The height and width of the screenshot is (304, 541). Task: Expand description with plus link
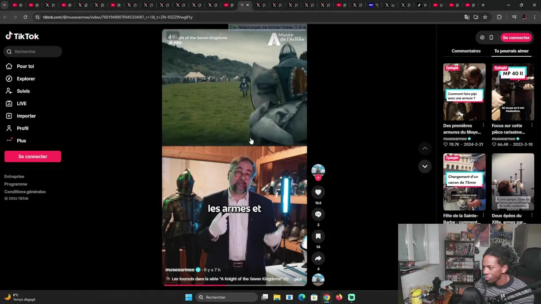click(298, 279)
